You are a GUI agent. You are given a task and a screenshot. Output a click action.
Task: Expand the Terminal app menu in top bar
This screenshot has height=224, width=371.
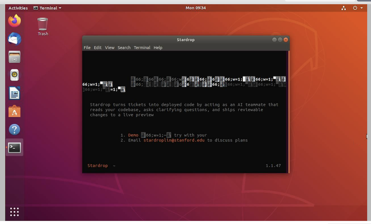47,8
